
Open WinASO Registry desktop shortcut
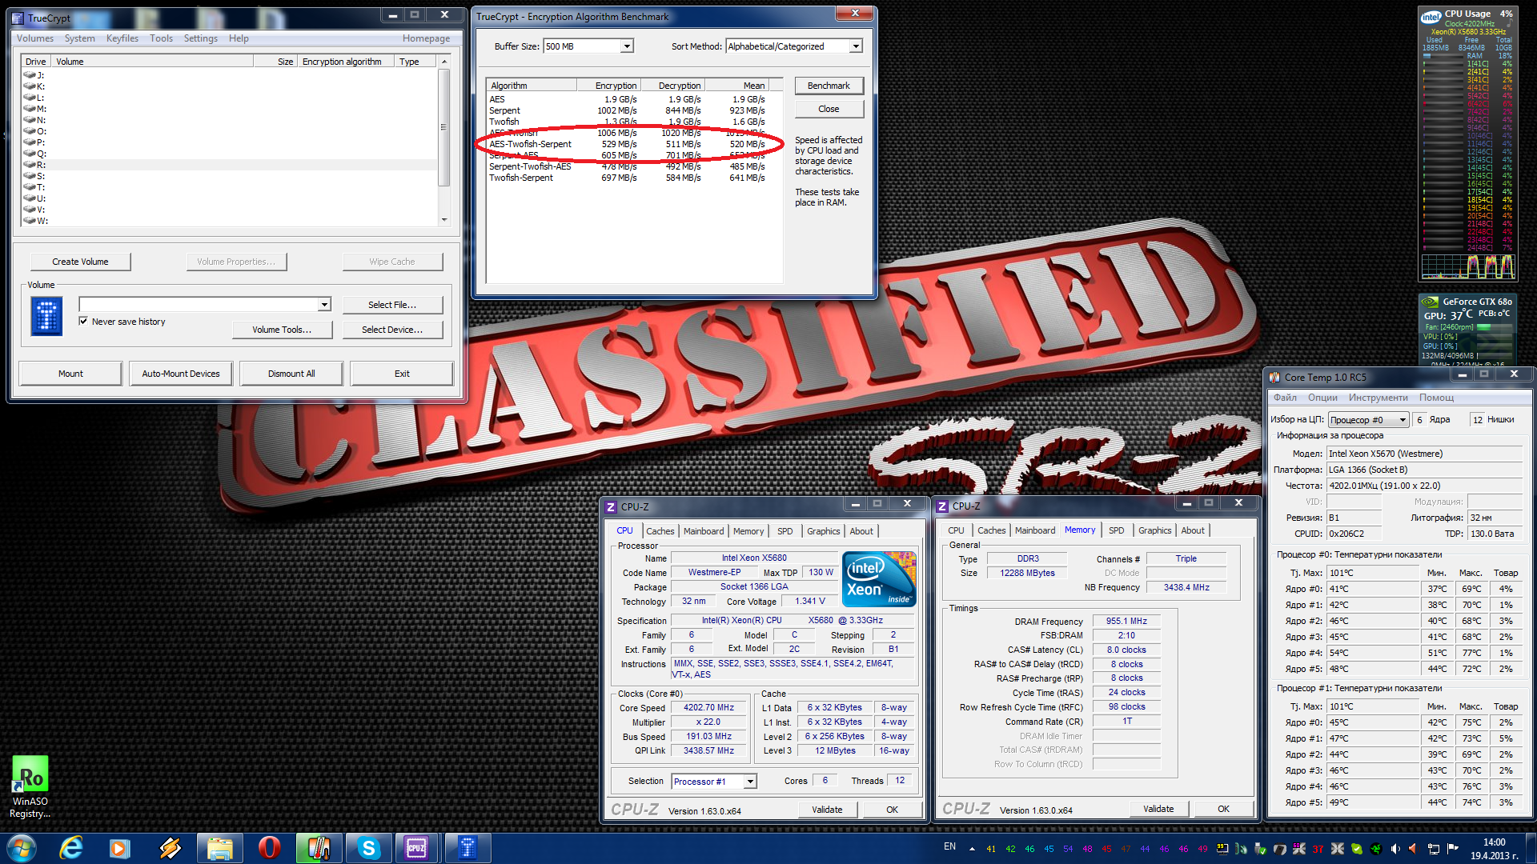point(30,787)
